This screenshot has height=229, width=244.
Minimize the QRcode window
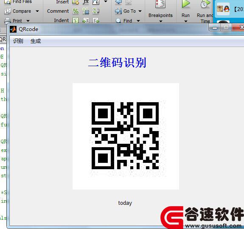(x=215, y=28)
